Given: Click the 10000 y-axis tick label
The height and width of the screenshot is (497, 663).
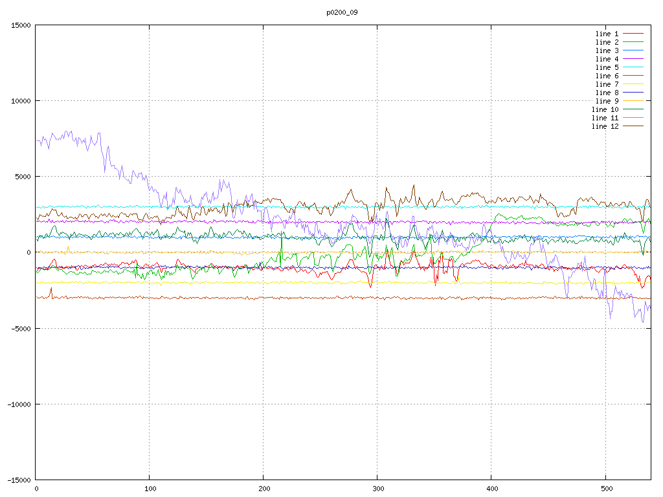Looking at the screenshot, I should click(21, 101).
